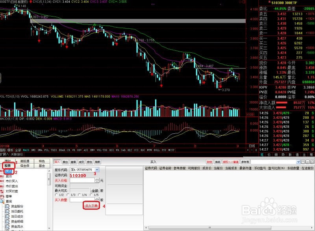Viewport: 315px width, 231px height.
Task: Switch to the 港股通 tab
Action: tap(25, 161)
